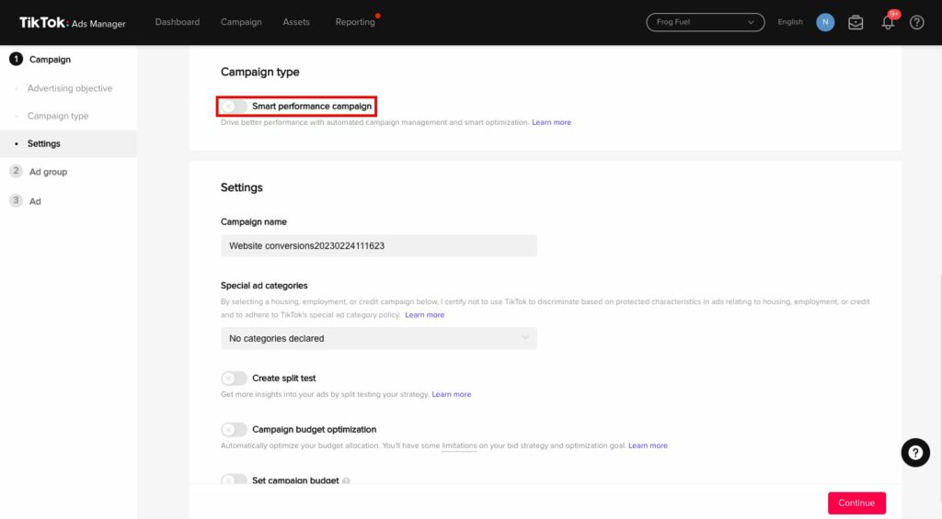Expand the No categories declared dropdown

tap(378, 338)
